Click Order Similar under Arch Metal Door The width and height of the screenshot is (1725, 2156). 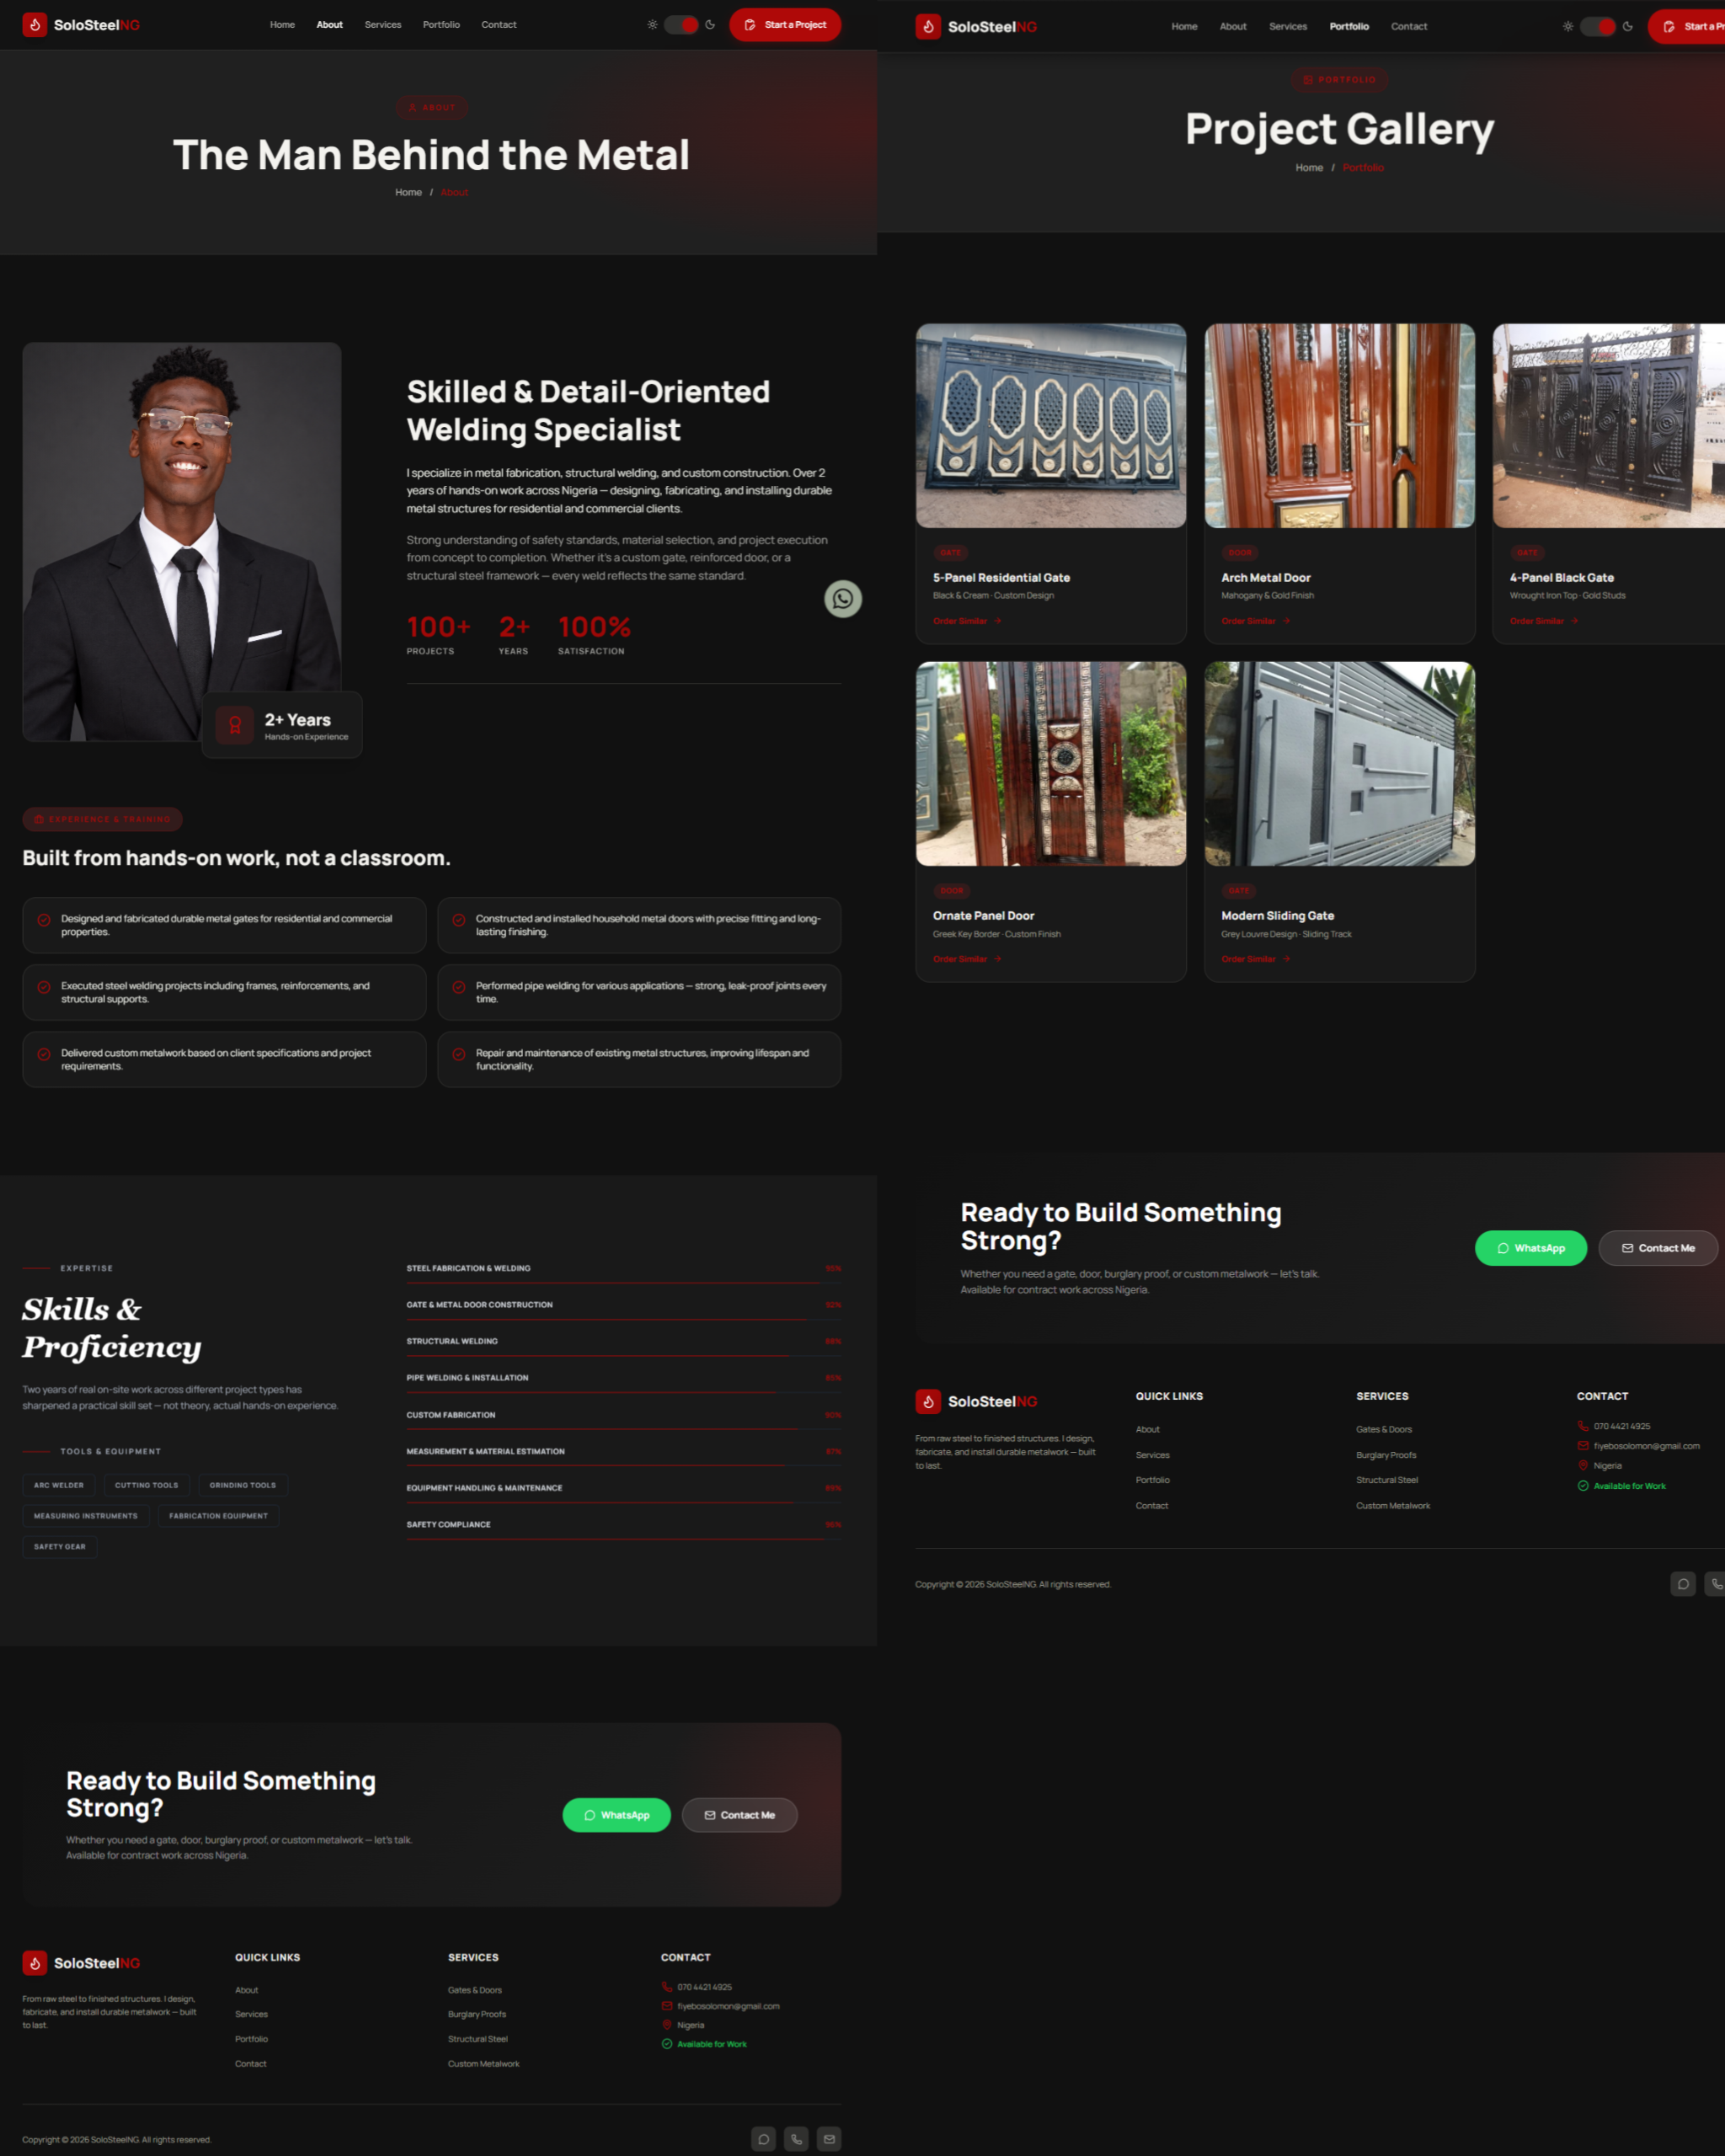(1256, 621)
